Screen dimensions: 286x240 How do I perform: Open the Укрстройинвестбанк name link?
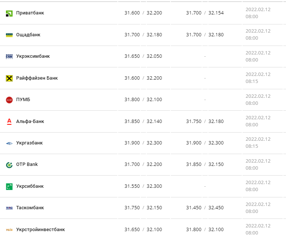(x=40, y=230)
